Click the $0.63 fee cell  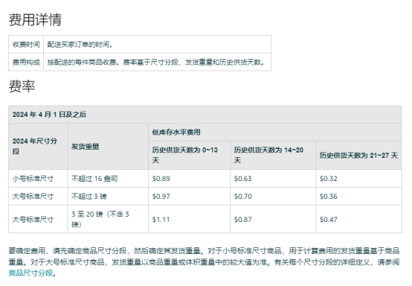273,179
